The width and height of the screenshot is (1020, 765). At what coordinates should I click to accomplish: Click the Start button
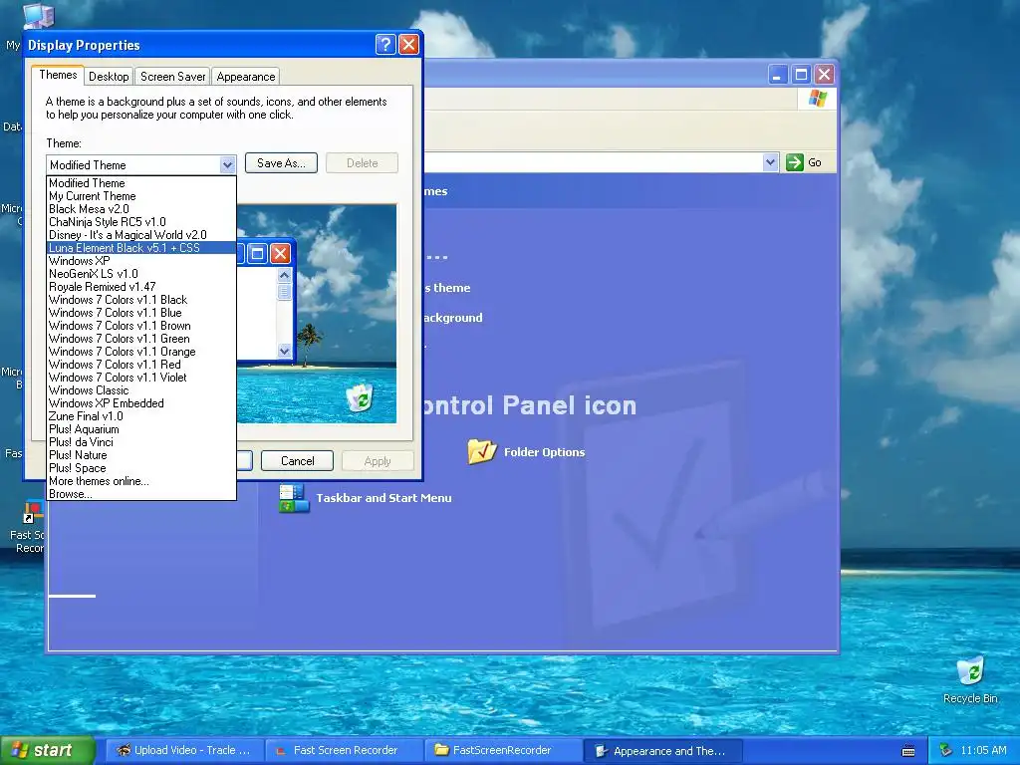click(47, 750)
